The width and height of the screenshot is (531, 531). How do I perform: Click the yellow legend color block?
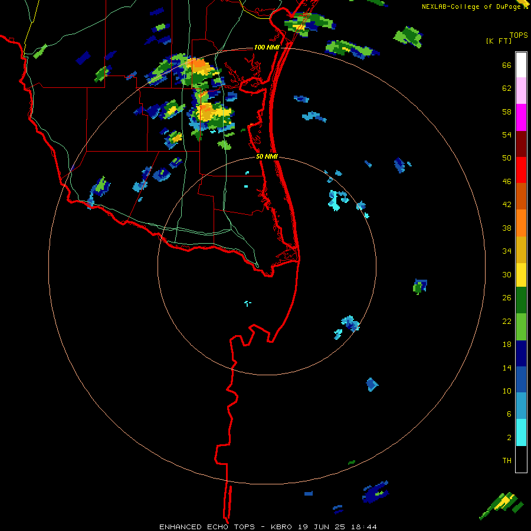point(521,275)
